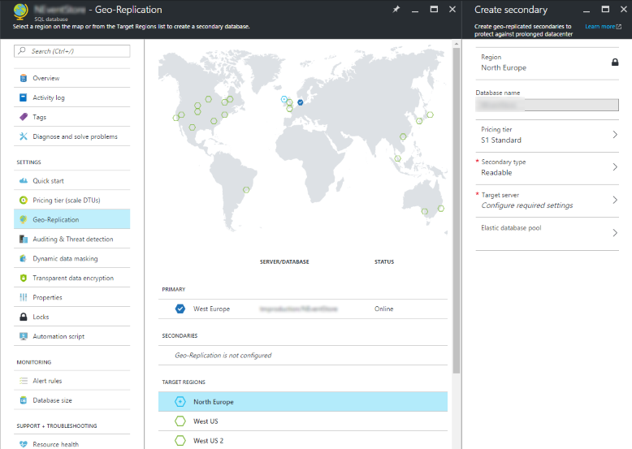Click the Search (Ctrl+/) input box

(x=71, y=51)
